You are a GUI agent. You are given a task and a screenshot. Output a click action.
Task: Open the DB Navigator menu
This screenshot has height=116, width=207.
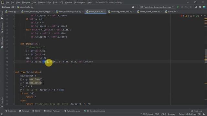[x=80, y=2]
